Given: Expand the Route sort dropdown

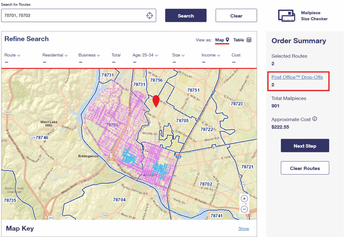Looking at the screenshot, I should coord(12,55).
